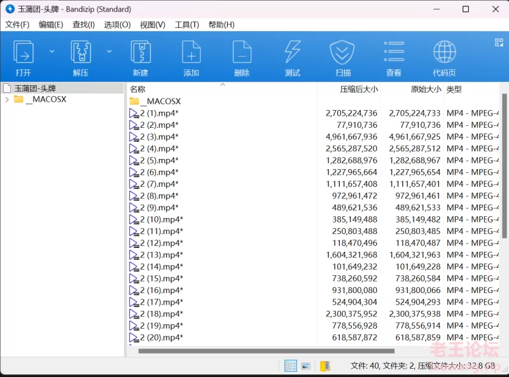
Task: Select file 2 (19).mp4
Action: pos(162,326)
